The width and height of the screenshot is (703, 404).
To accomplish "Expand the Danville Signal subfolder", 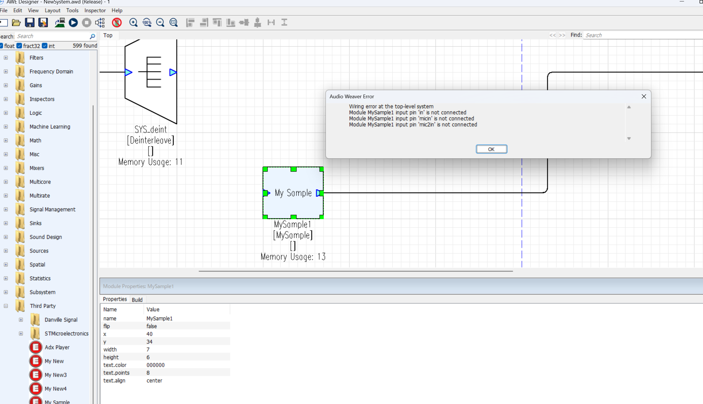I will point(21,320).
